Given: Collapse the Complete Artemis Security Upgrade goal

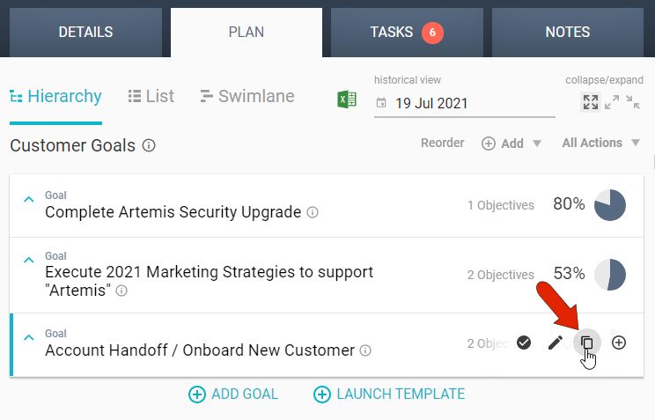Looking at the screenshot, I should 29,200.
